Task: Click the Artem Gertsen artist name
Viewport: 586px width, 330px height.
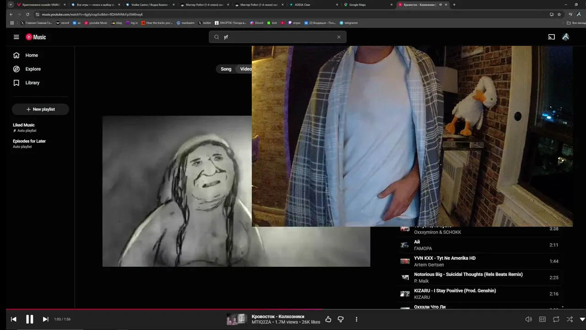Action: pos(429,265)
